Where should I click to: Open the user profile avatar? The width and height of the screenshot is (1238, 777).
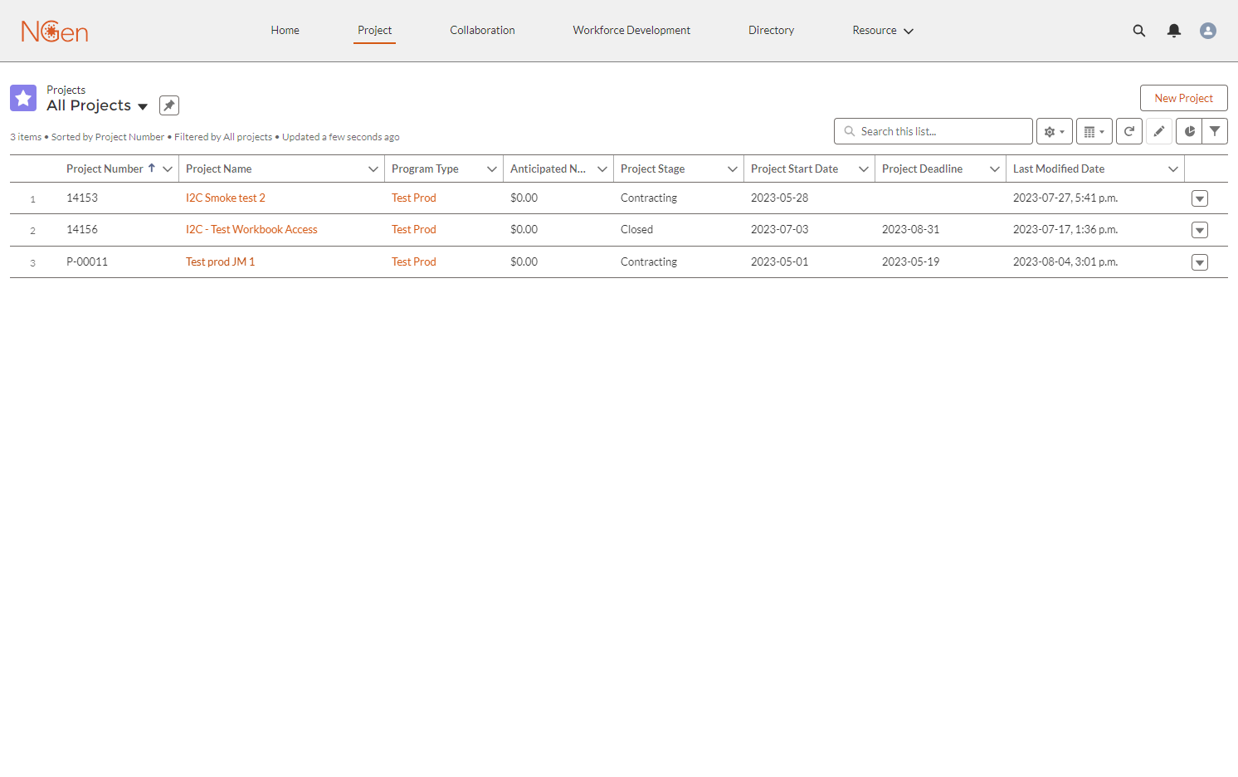click(1208, 31)
